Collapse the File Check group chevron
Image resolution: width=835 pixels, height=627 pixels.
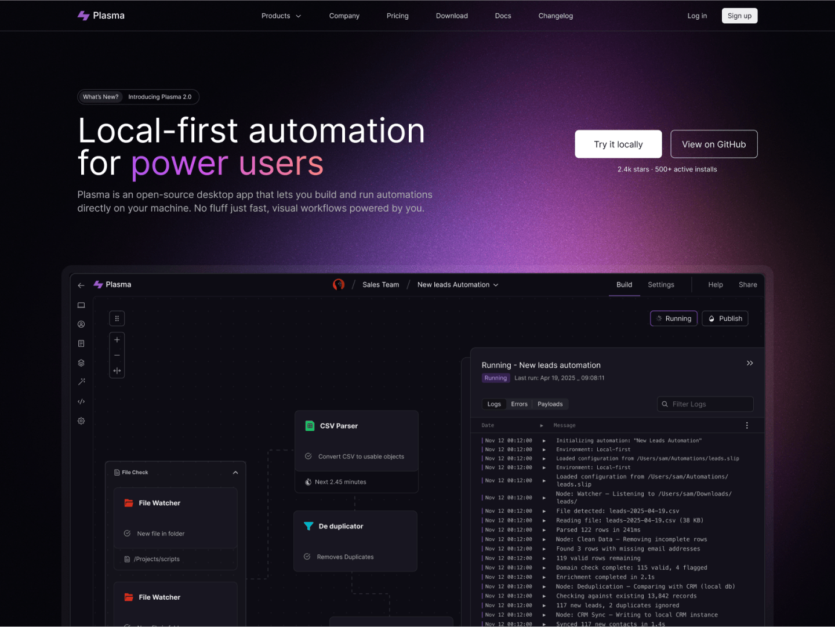[x=235, y=472]
